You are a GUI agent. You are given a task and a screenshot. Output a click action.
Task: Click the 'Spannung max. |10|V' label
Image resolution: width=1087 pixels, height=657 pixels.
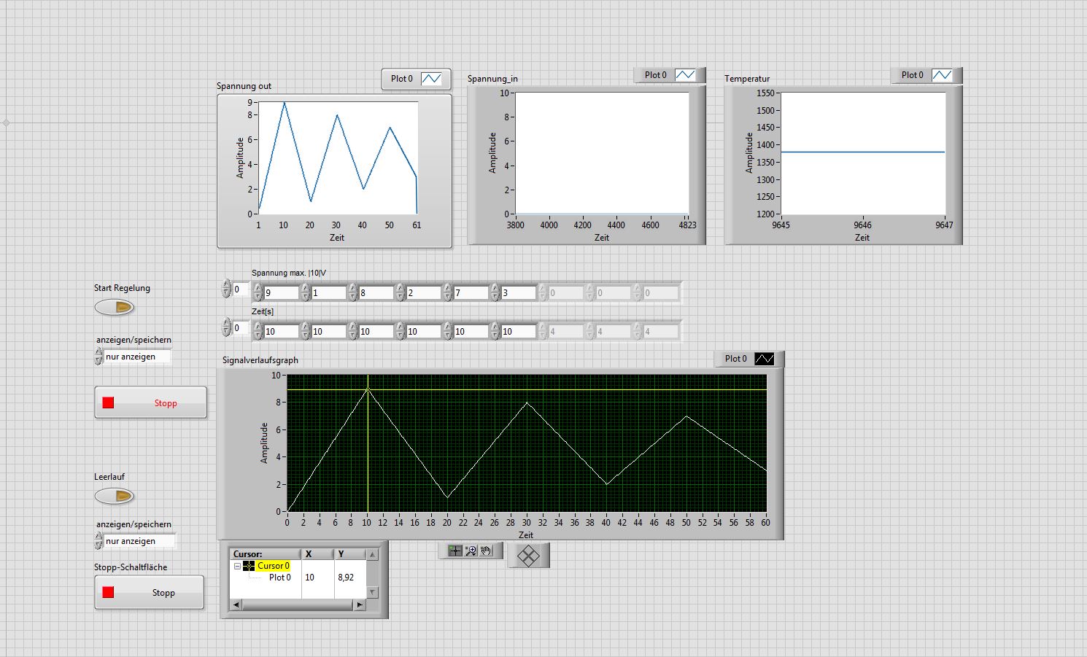coord(289,273)
